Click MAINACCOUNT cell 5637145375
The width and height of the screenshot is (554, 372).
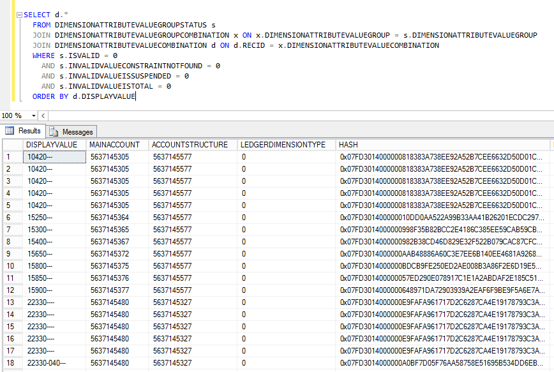point(117,266)
